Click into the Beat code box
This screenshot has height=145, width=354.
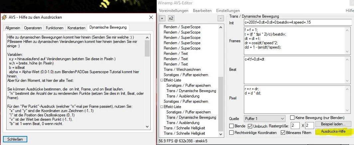(x=297, y=70)
